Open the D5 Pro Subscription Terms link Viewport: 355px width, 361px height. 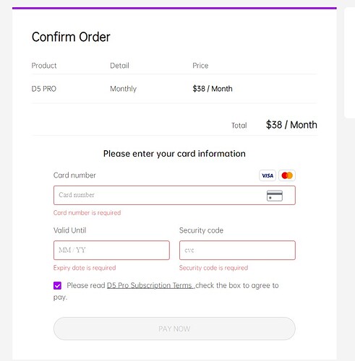pyautogui.click(x=150, y=285)
